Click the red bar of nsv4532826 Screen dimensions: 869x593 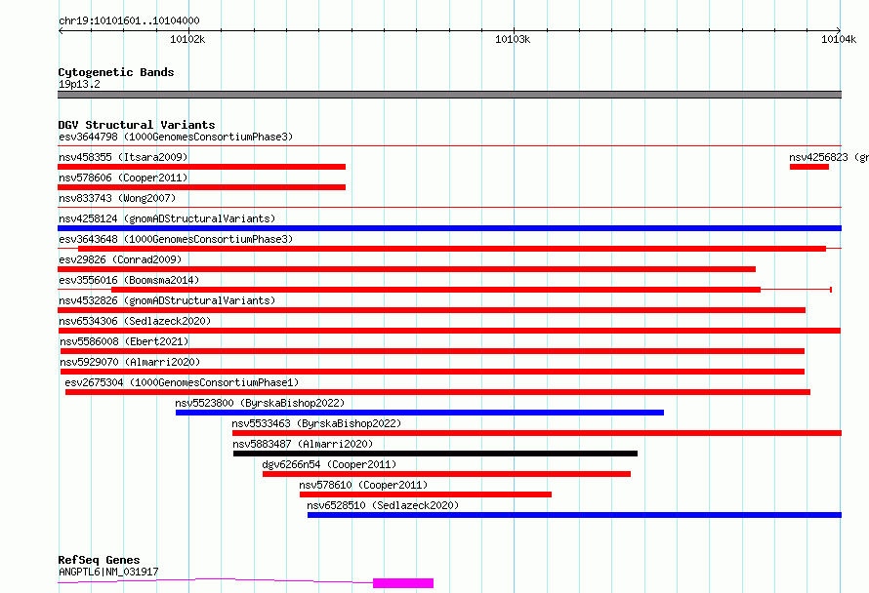432,310
